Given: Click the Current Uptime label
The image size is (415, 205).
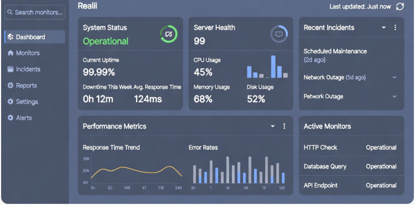Looking at the screenshot, I should coord(101,60).
